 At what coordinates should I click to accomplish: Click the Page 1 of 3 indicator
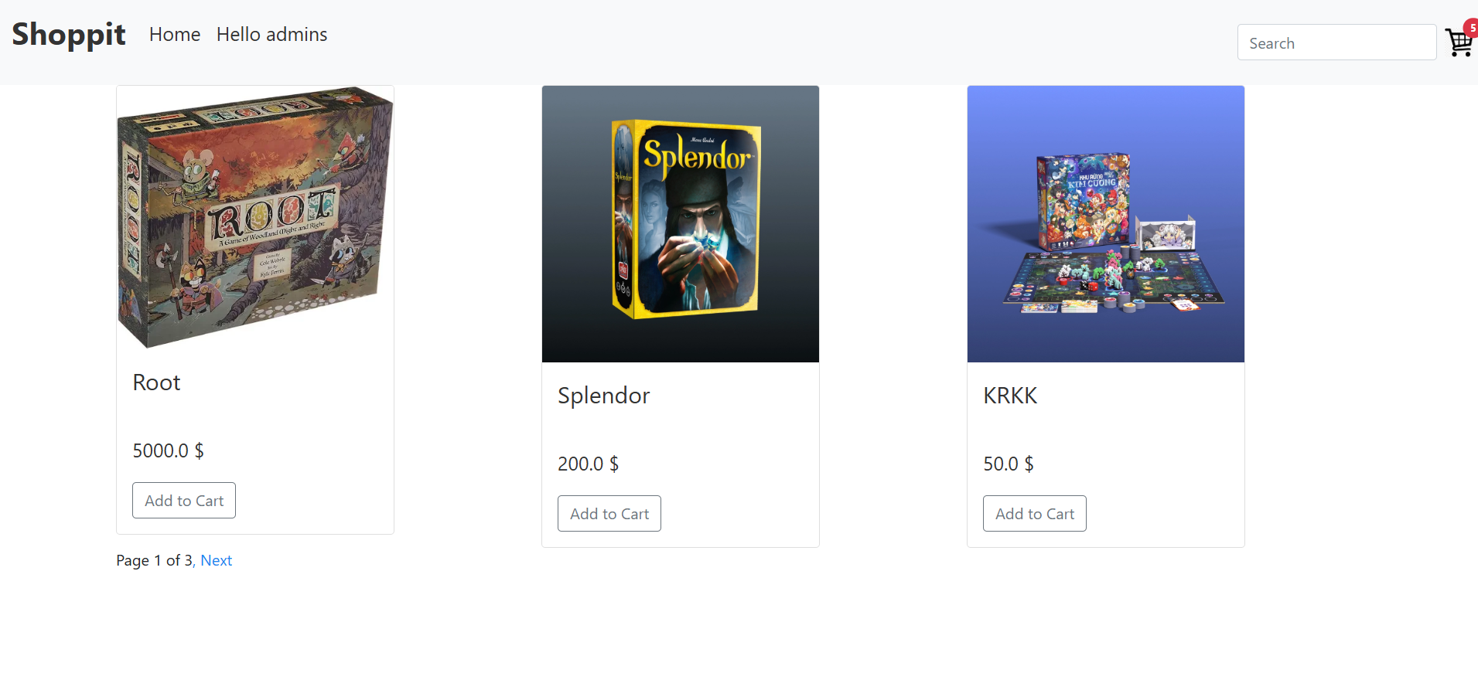pyautogui.click(x=154, y=560)
